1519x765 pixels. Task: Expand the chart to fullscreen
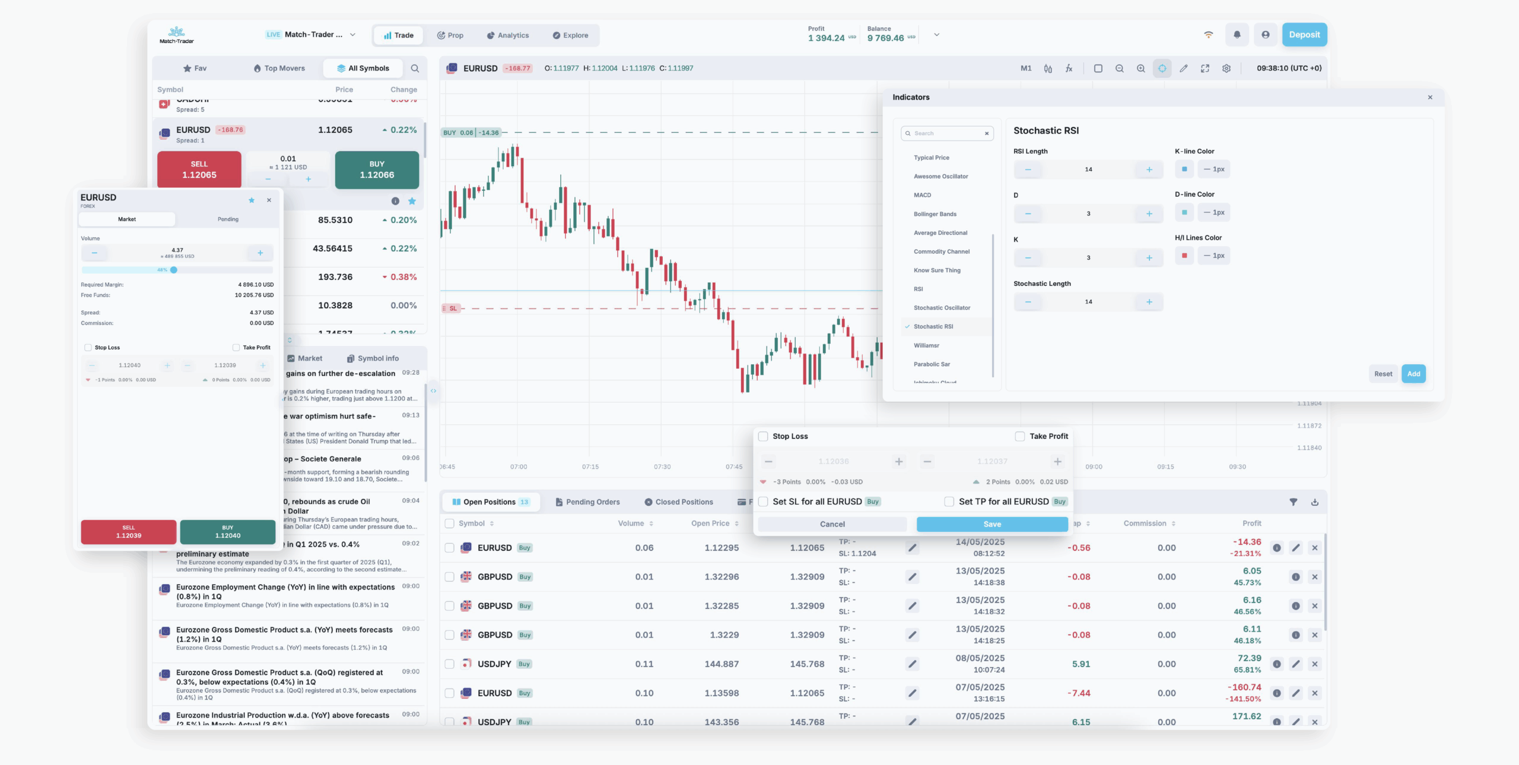click(1205, 68)
